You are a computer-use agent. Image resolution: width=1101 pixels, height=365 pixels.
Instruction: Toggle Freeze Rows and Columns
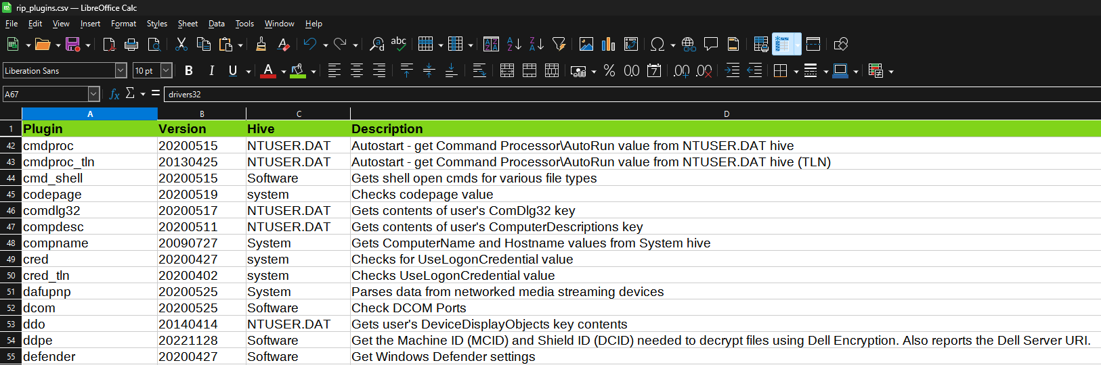782,45
